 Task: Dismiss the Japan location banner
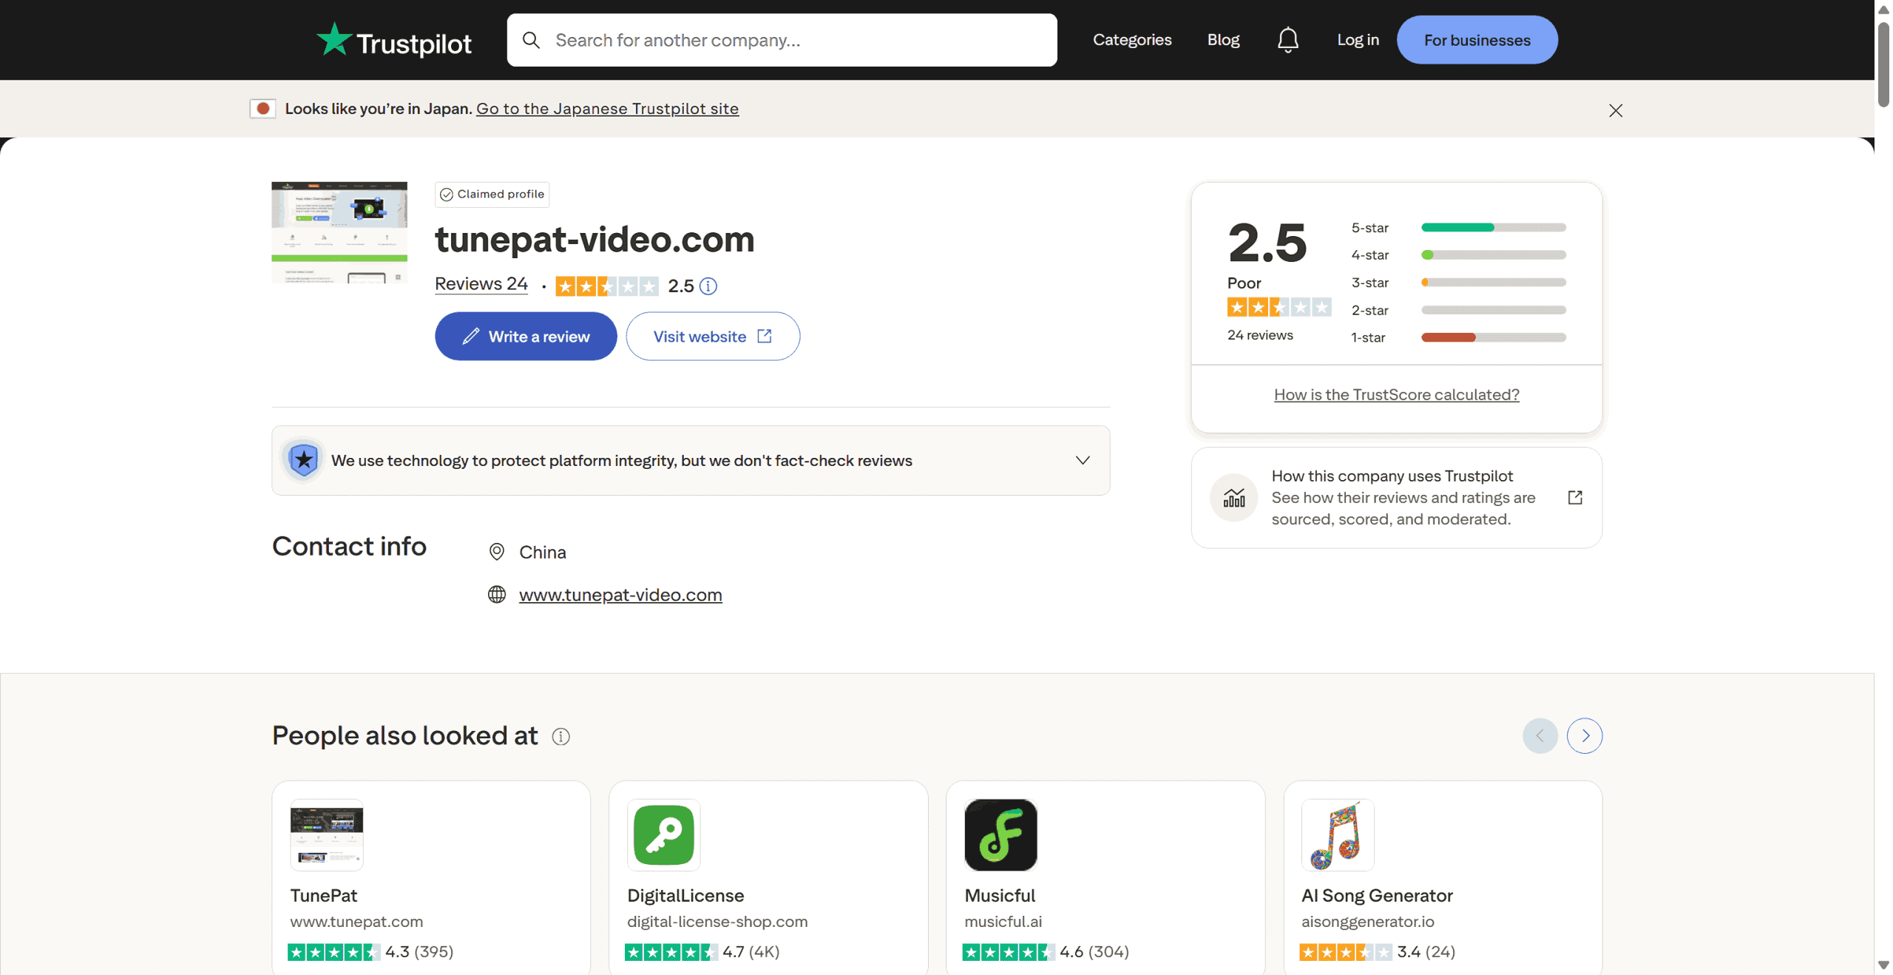[x=1615, y=110]
